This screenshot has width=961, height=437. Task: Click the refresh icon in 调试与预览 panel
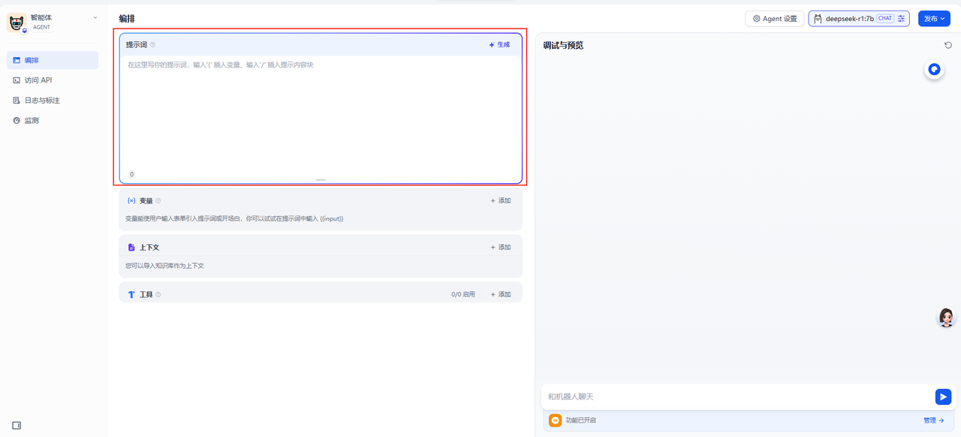pos(948,45)
